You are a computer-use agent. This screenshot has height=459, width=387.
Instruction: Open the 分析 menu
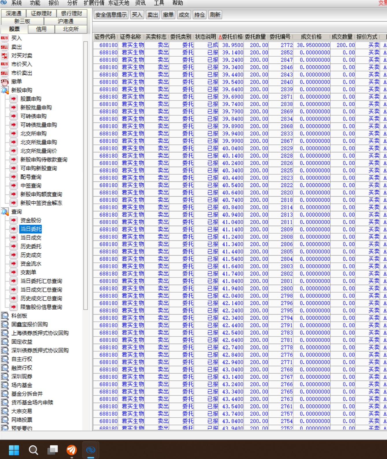(x=72, y=3)
